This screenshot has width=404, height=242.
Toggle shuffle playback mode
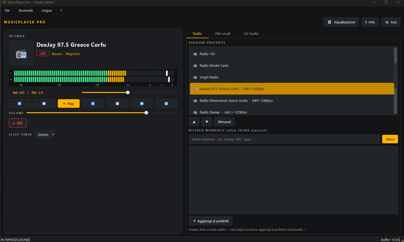point(20,104)
